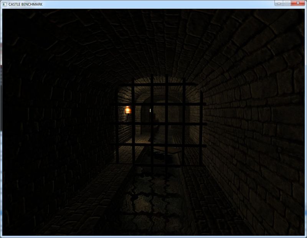Maximize the CASTLE BENCHMARK window

287,3
